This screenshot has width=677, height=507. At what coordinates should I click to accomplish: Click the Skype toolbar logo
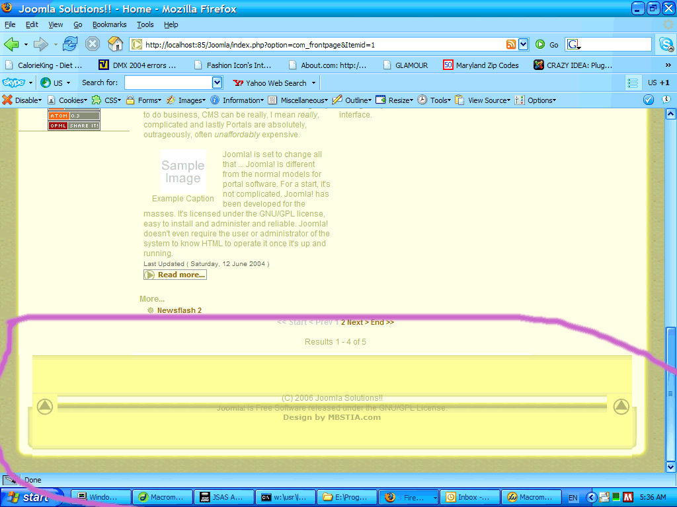tap(13, 83)
